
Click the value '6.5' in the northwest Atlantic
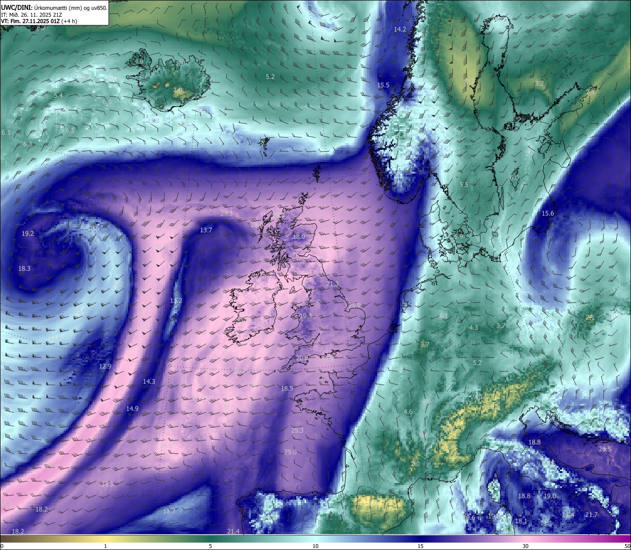point(70,130)
